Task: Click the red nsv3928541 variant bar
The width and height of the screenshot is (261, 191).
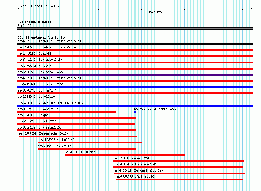Action: 178,161
